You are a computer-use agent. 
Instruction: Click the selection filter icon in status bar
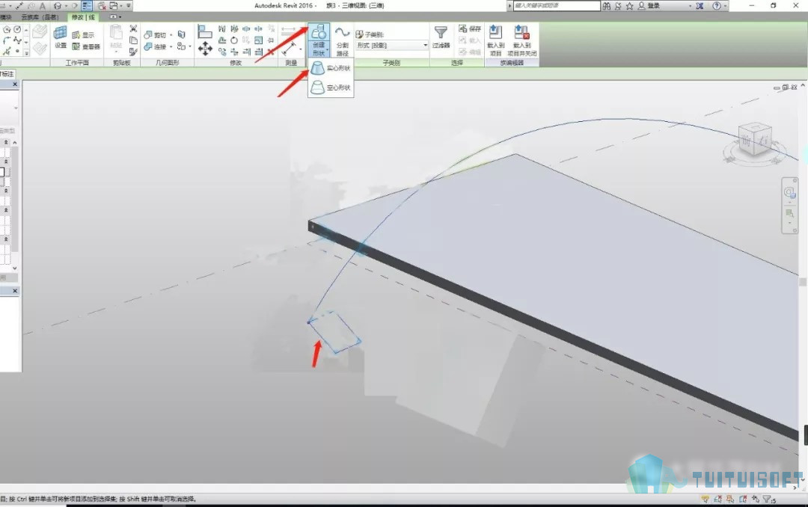(x=768, y=500)
